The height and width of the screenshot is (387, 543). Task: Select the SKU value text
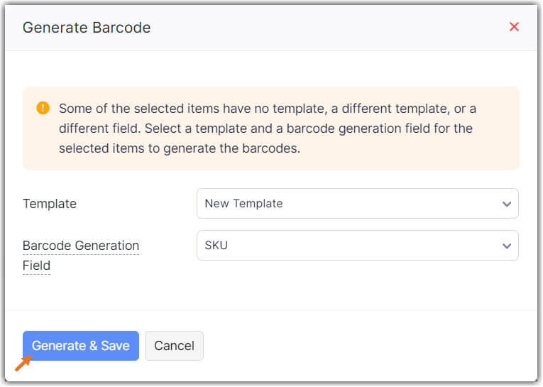[x=216, y=246]
